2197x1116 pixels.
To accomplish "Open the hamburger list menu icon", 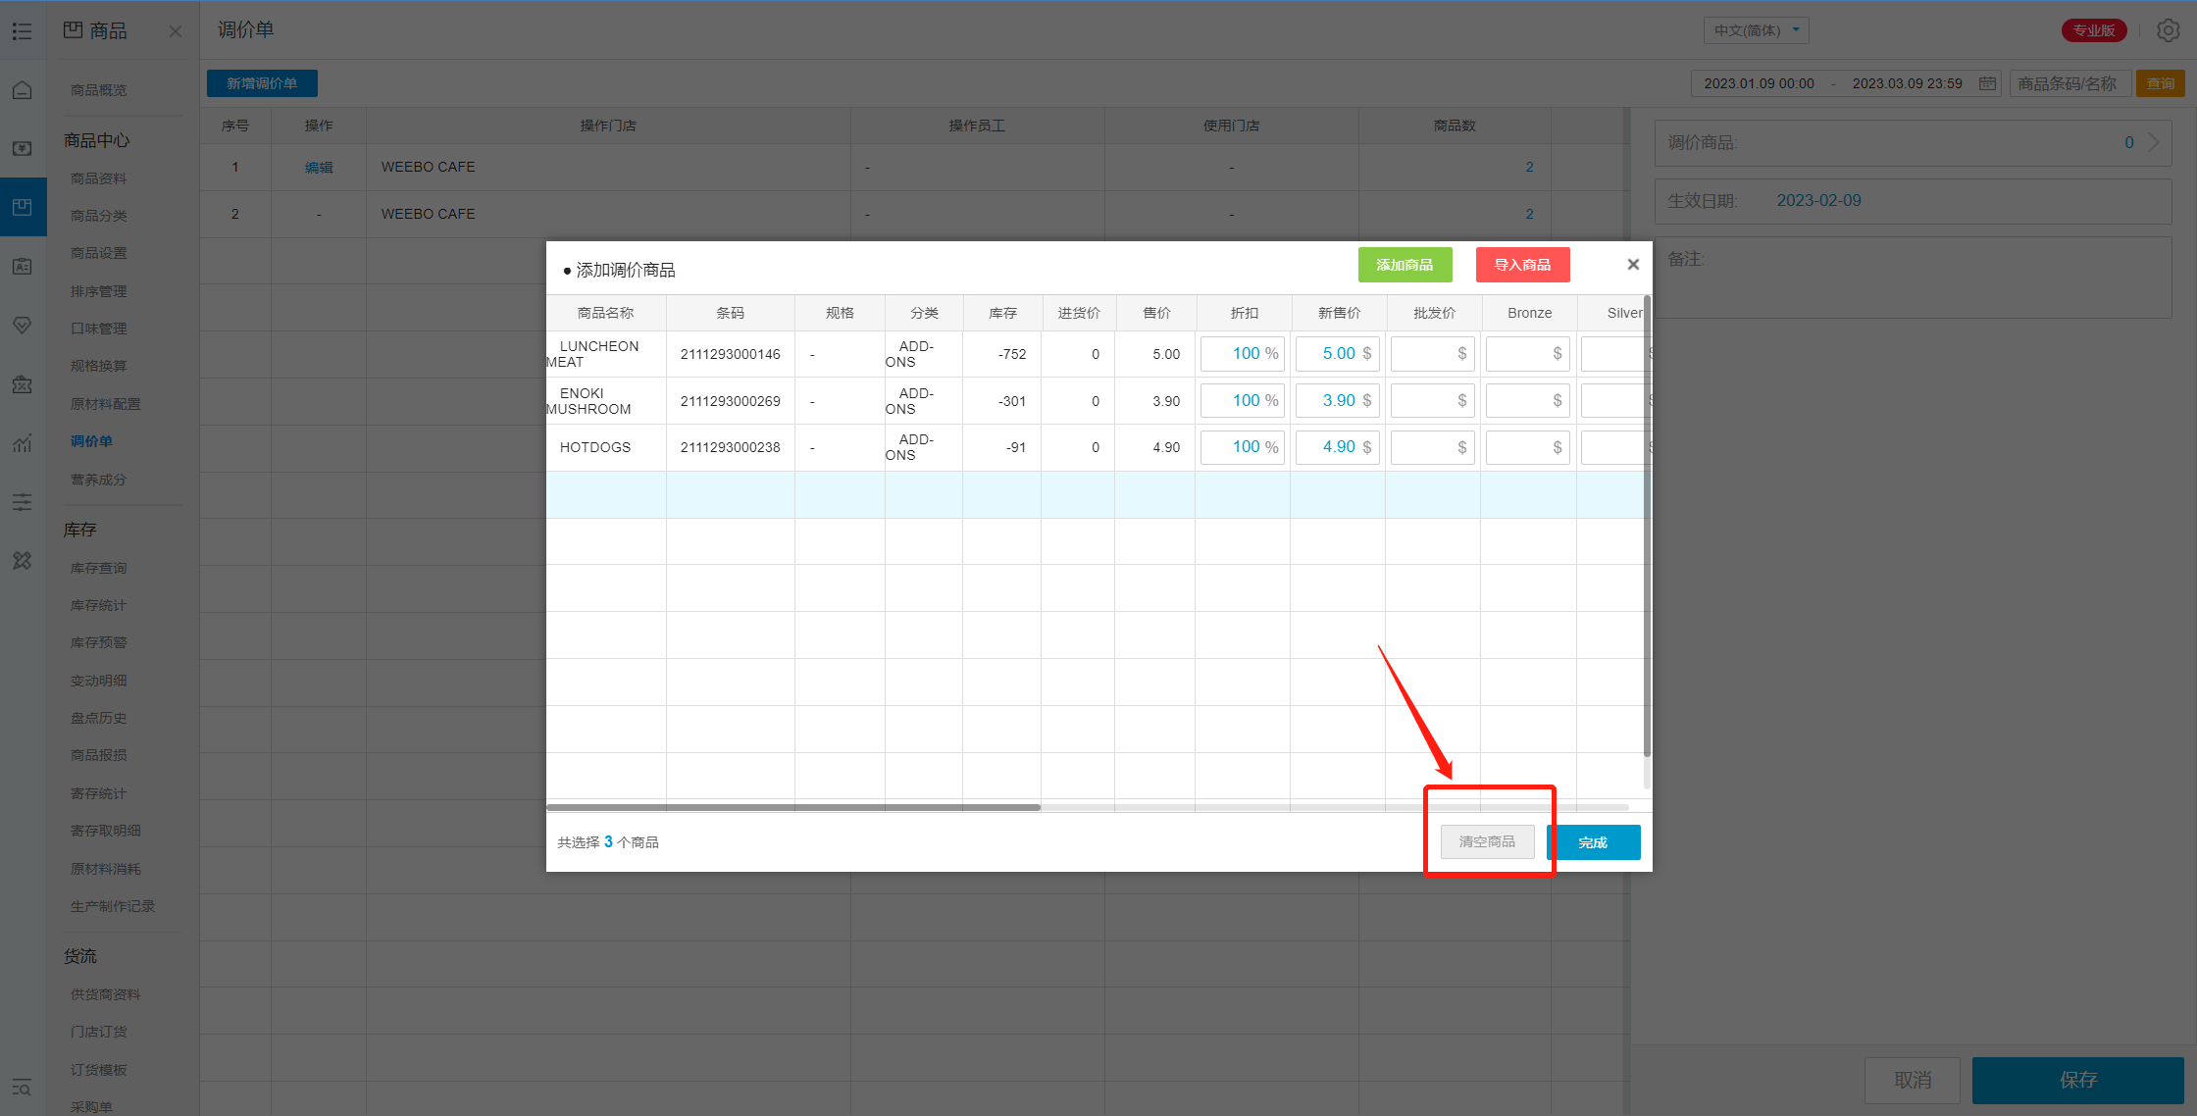I will click(x=22, y=31).
